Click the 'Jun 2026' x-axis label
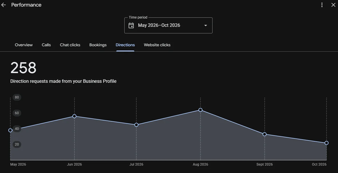The width and height of the screenshot is (338, 173). pyautogui.click(x=74, y=164)
